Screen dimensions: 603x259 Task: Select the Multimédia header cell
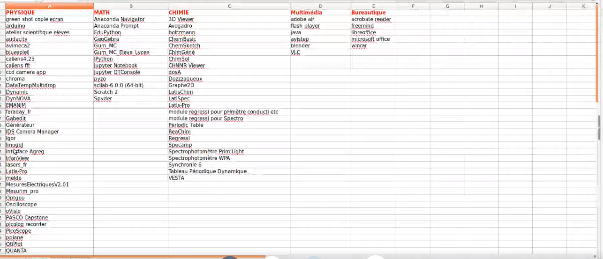pos(320,13)
